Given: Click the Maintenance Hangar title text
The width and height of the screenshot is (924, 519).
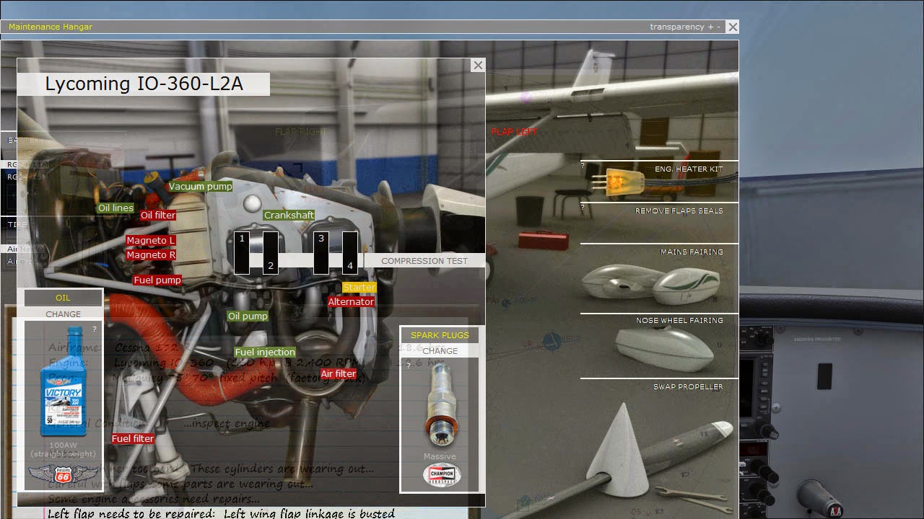Looking at the screenshot, I should click(51, 27).
